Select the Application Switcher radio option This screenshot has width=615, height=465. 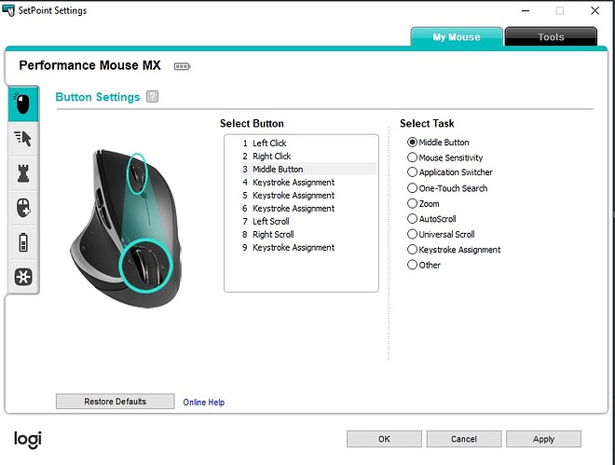[x=412, y=171]
